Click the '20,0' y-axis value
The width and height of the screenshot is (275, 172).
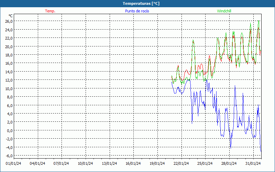[x=9, y=46]
